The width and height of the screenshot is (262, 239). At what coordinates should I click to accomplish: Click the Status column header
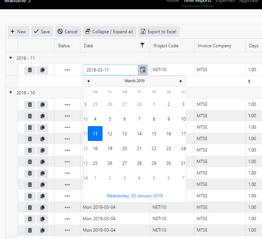[67, 46]
